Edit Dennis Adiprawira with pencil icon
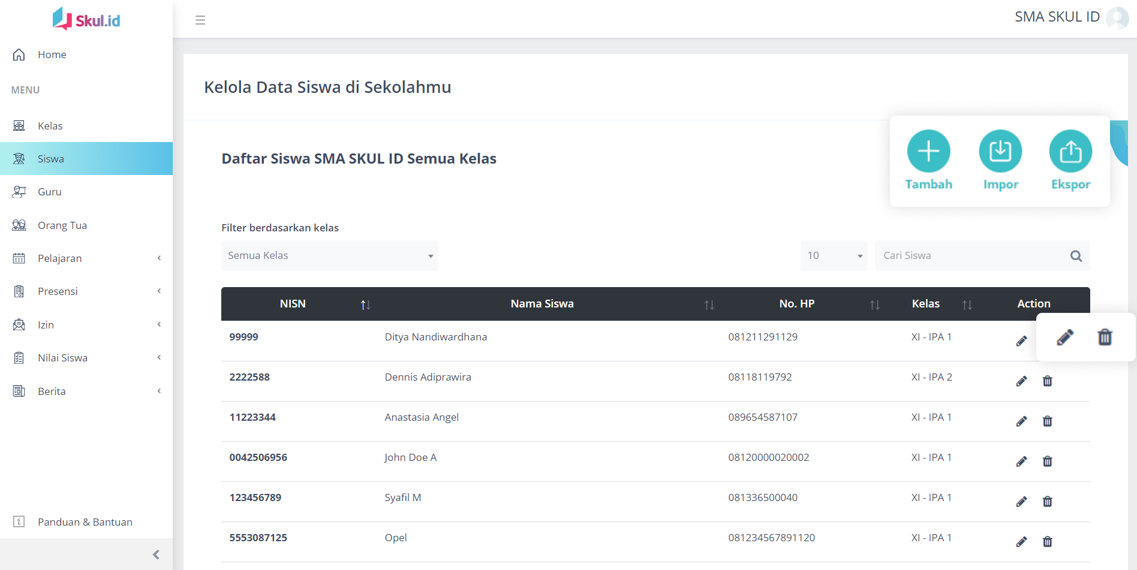 coord(1021,381)
